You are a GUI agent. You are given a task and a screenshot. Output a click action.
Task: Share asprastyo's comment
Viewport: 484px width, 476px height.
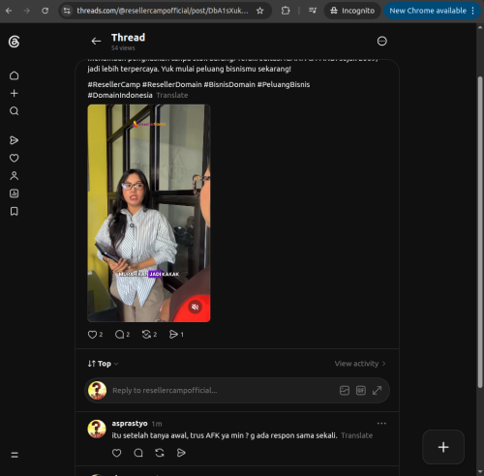pos(181,453)
